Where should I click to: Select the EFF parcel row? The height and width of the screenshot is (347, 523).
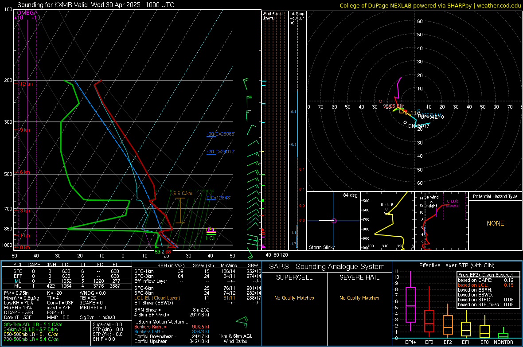(x=66, y=276)
